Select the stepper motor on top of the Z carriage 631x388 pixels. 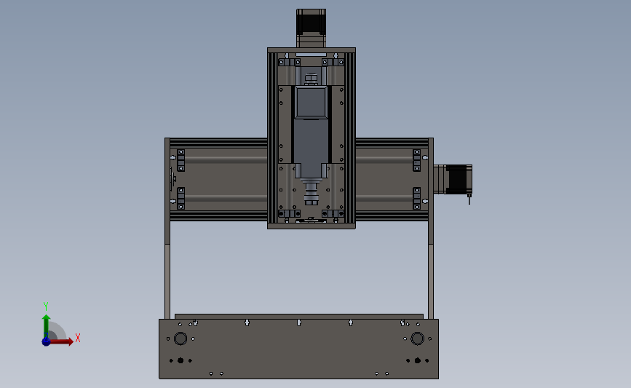tap(311, 28)
